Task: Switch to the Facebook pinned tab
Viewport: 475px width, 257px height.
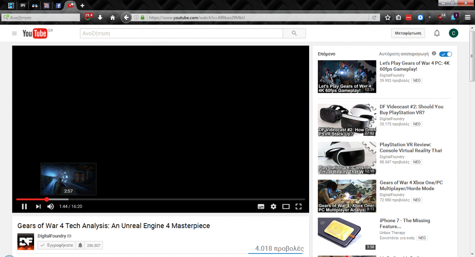Action: [59, 6]
